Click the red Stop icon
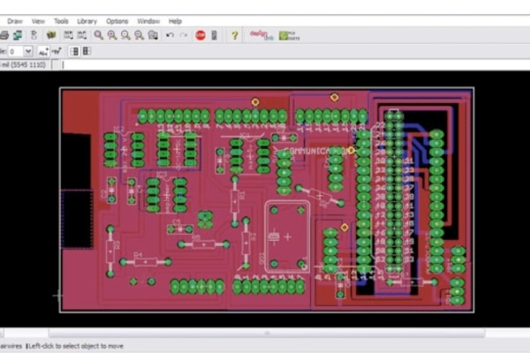This screenshot has width=530, height=353. [201, 35]
